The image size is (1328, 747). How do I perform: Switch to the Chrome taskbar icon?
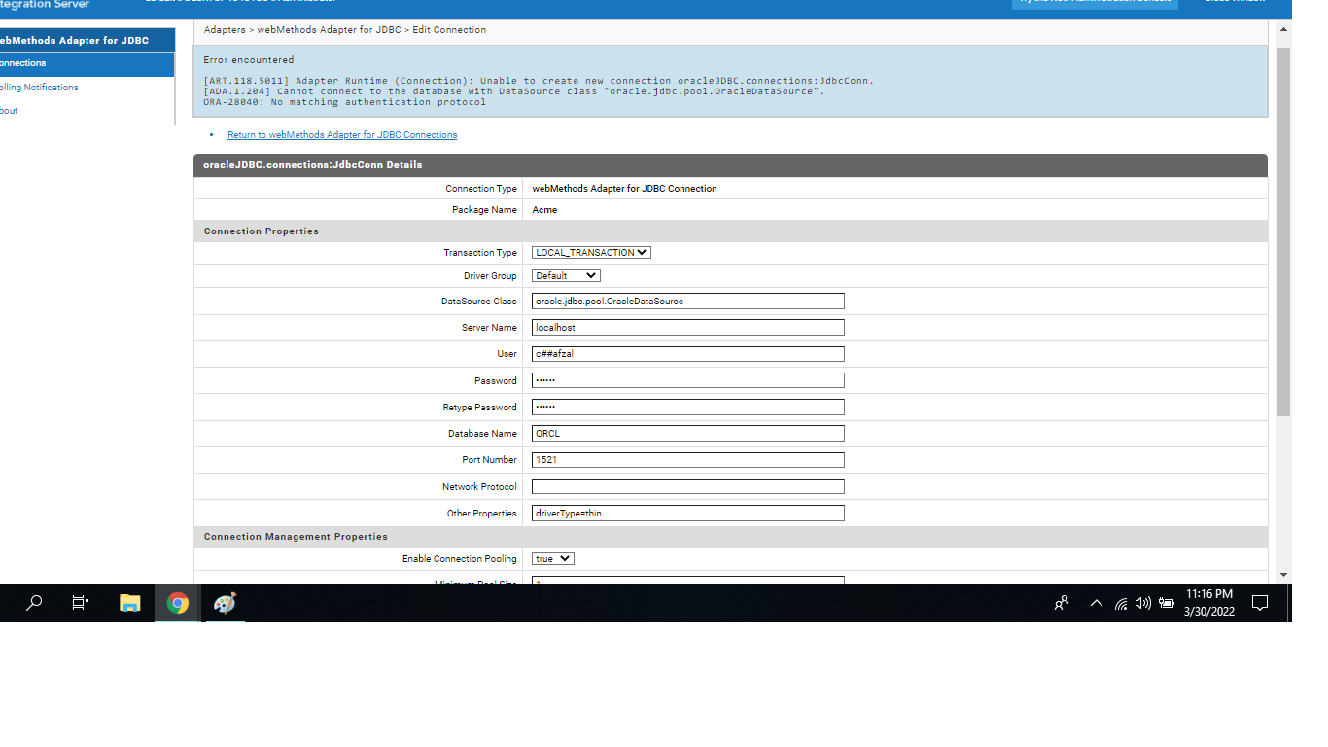click(178, 603)
